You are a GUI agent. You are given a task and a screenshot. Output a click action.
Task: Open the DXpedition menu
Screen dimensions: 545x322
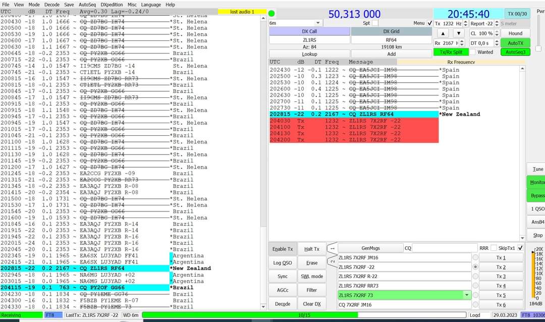[x=111, y=5]
